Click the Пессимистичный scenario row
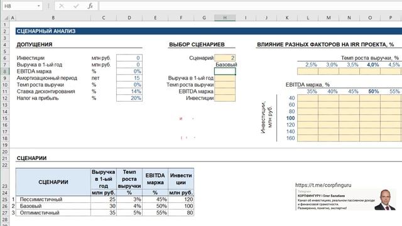Screen dimensions: 402x226 [x=105, y=200]
